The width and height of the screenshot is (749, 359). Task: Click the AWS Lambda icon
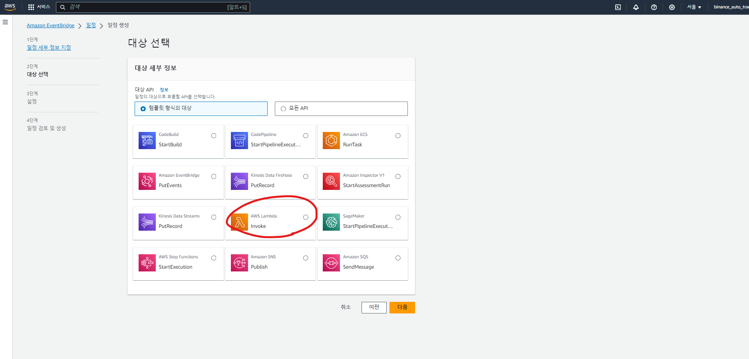pos(239,222)
